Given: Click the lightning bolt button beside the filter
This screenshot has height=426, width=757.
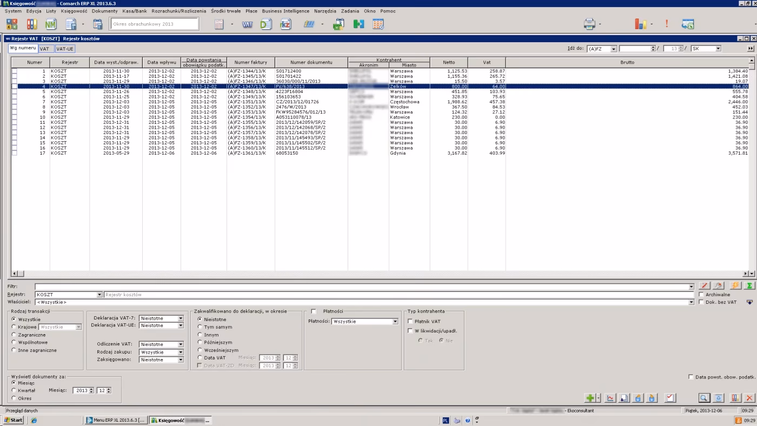Looking at the screenshot, I should click(735, 286).
